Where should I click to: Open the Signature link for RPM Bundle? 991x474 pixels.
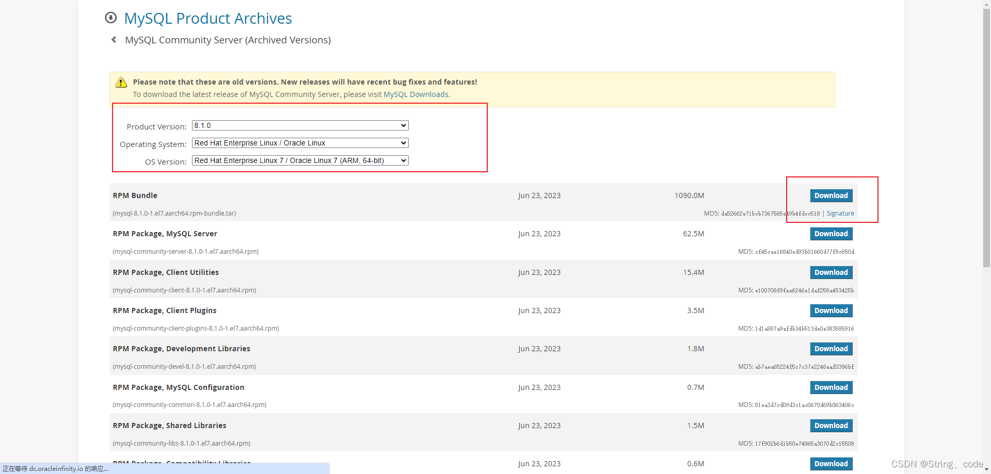(840, 214)
